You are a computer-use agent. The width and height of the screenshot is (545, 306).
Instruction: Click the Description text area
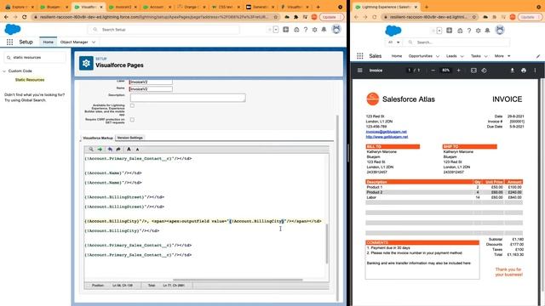click(x=187, y=98)
